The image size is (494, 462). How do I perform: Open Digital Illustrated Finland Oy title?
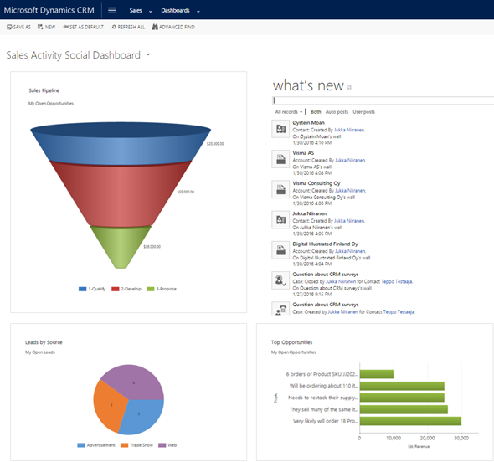(x=325, y=244)
